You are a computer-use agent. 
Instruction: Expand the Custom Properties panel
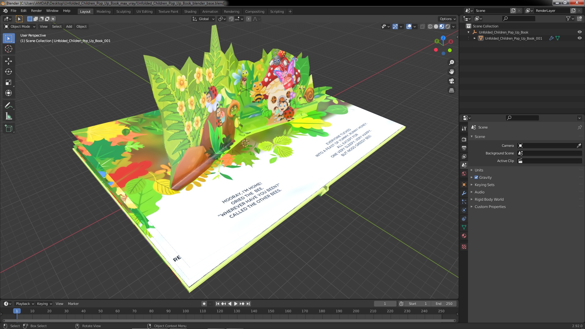(x=490, y=207)
